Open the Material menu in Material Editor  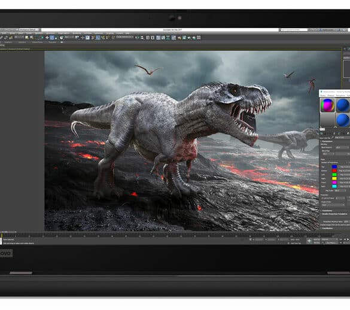pos(331,95)
